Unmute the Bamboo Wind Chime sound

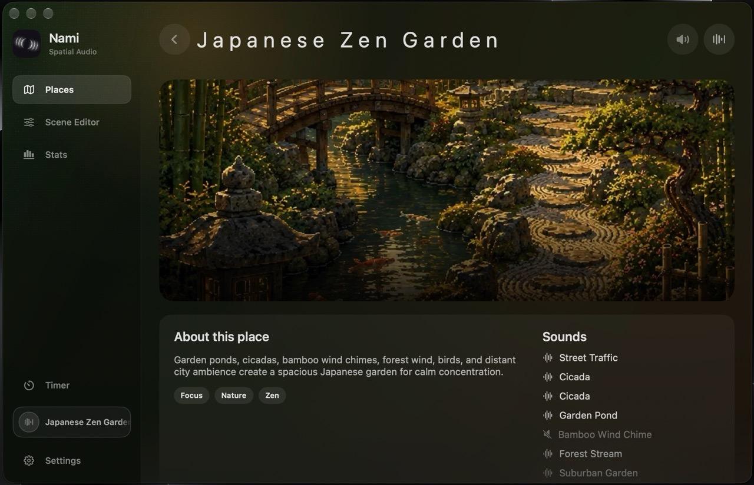click(x=547, y=434)
